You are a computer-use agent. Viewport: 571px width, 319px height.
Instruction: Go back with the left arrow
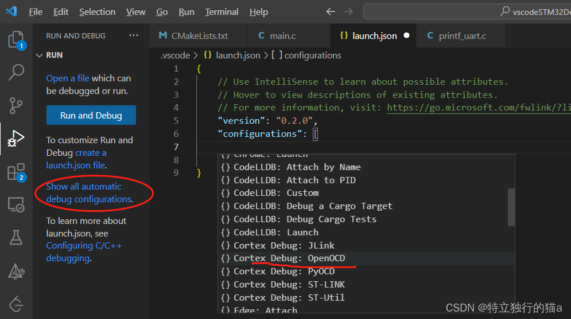click(x=331, y=11)
